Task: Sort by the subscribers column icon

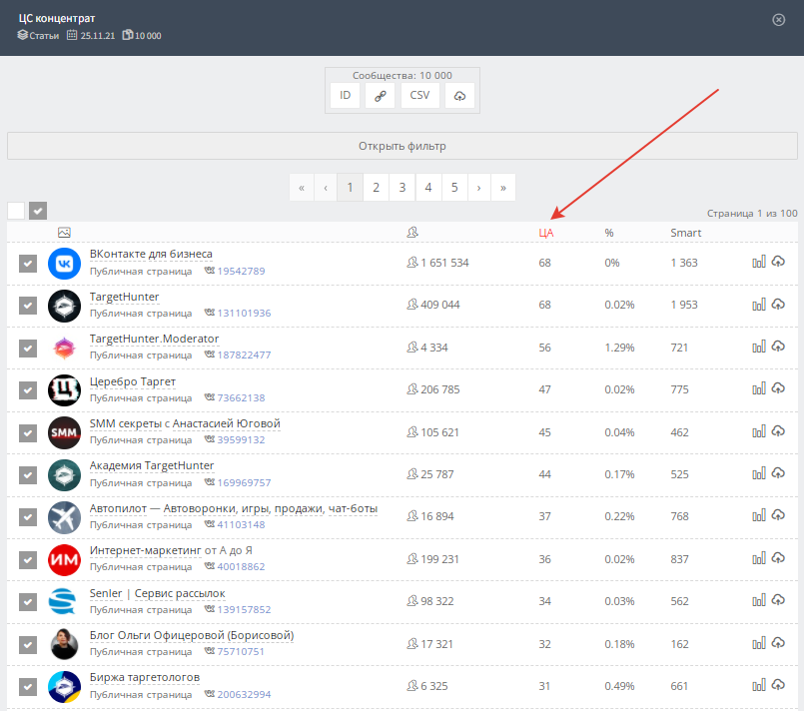Action: tap(412, 233)
